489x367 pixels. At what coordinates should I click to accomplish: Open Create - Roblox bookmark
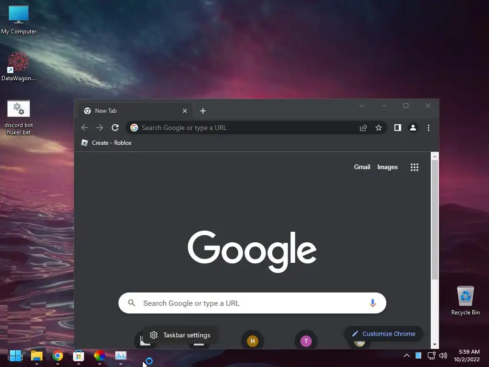click(x=106, y=143)
